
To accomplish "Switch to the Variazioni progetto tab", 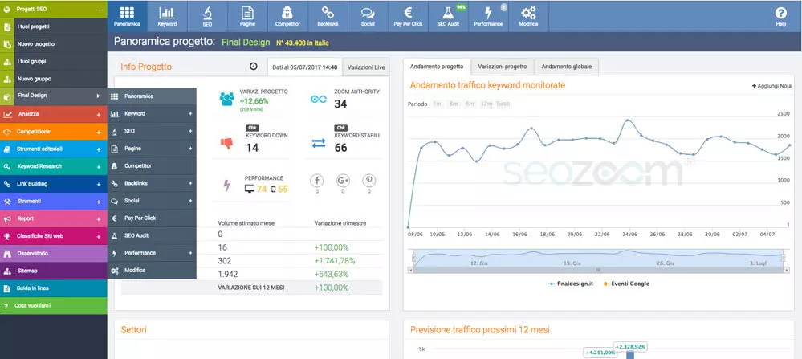I will point(503,67).
